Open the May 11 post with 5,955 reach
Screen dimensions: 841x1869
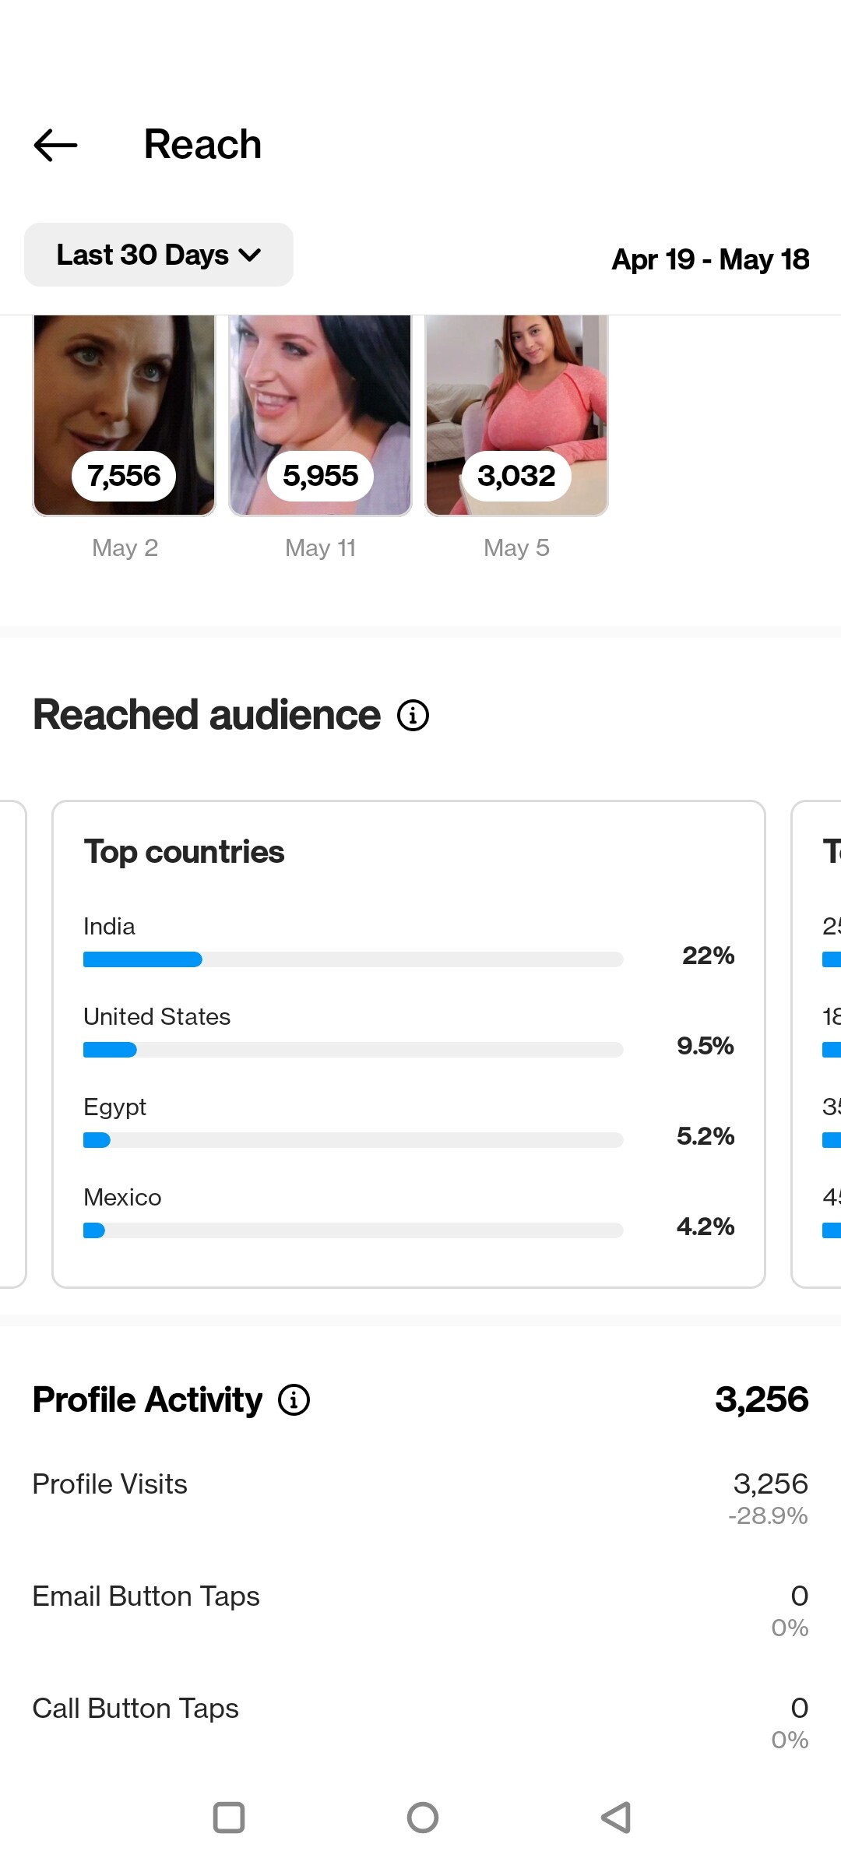320,415
